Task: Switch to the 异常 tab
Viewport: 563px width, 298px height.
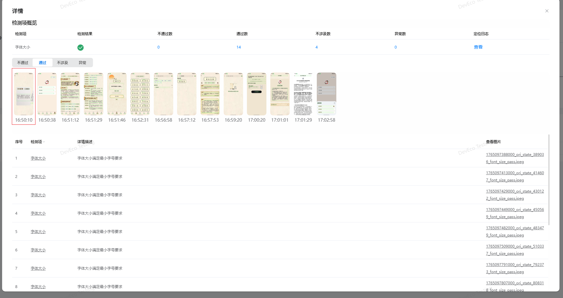Action: [82, 63]
